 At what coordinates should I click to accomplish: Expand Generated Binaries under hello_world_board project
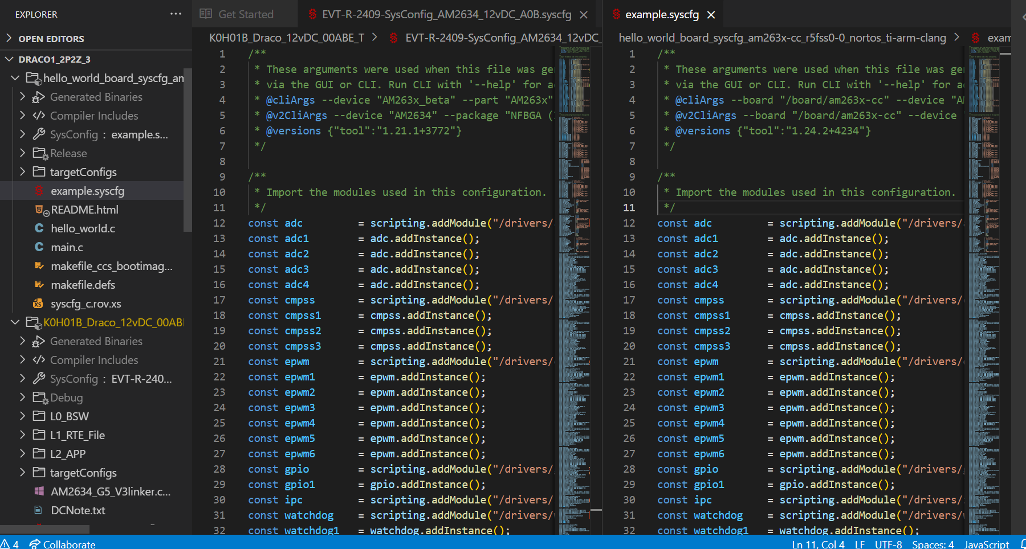22,97
